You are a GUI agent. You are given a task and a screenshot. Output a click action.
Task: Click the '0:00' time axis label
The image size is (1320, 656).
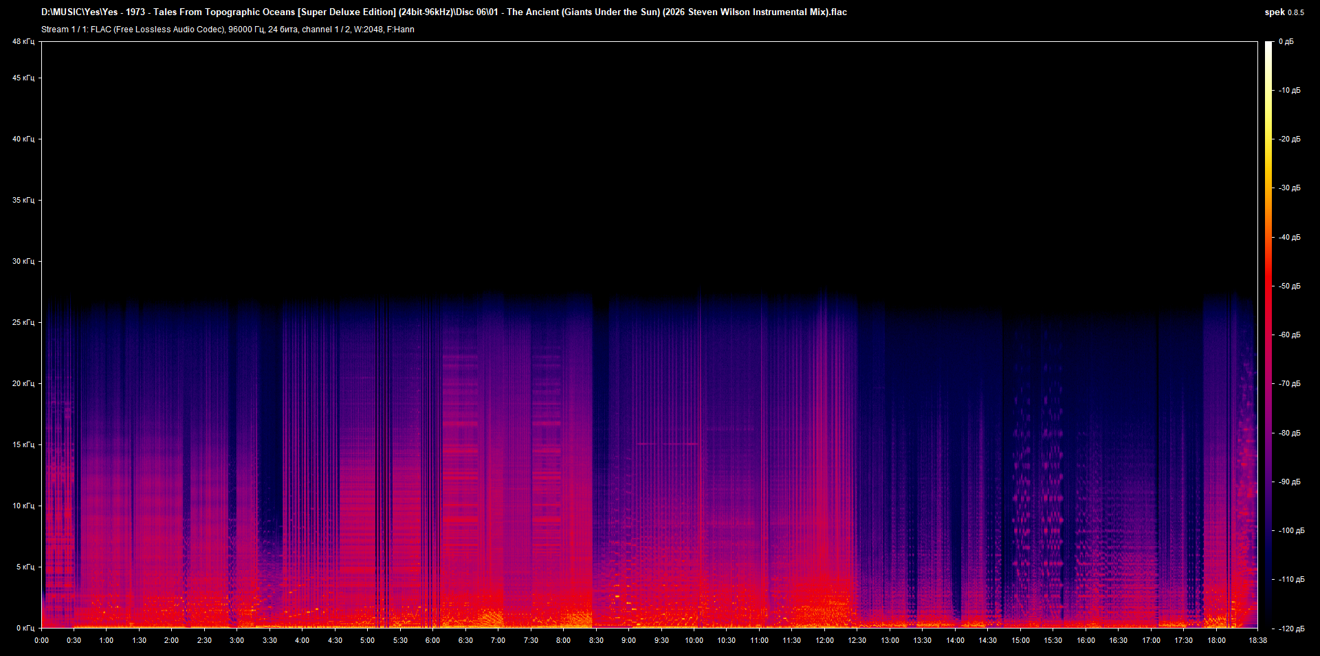click(42, 641)
